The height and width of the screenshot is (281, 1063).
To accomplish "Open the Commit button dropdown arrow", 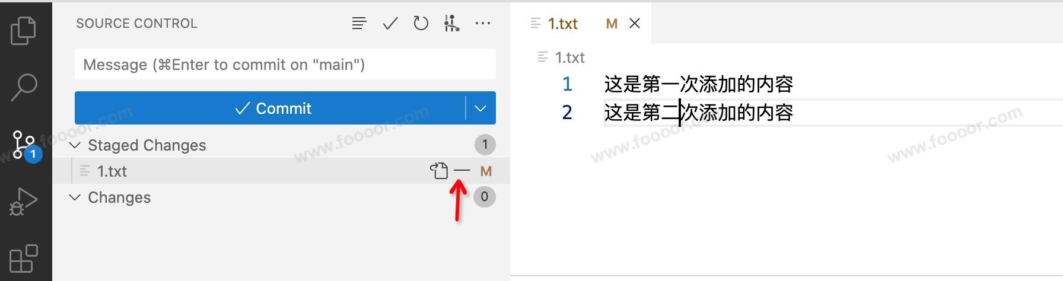I will click(x=480, y=108).
